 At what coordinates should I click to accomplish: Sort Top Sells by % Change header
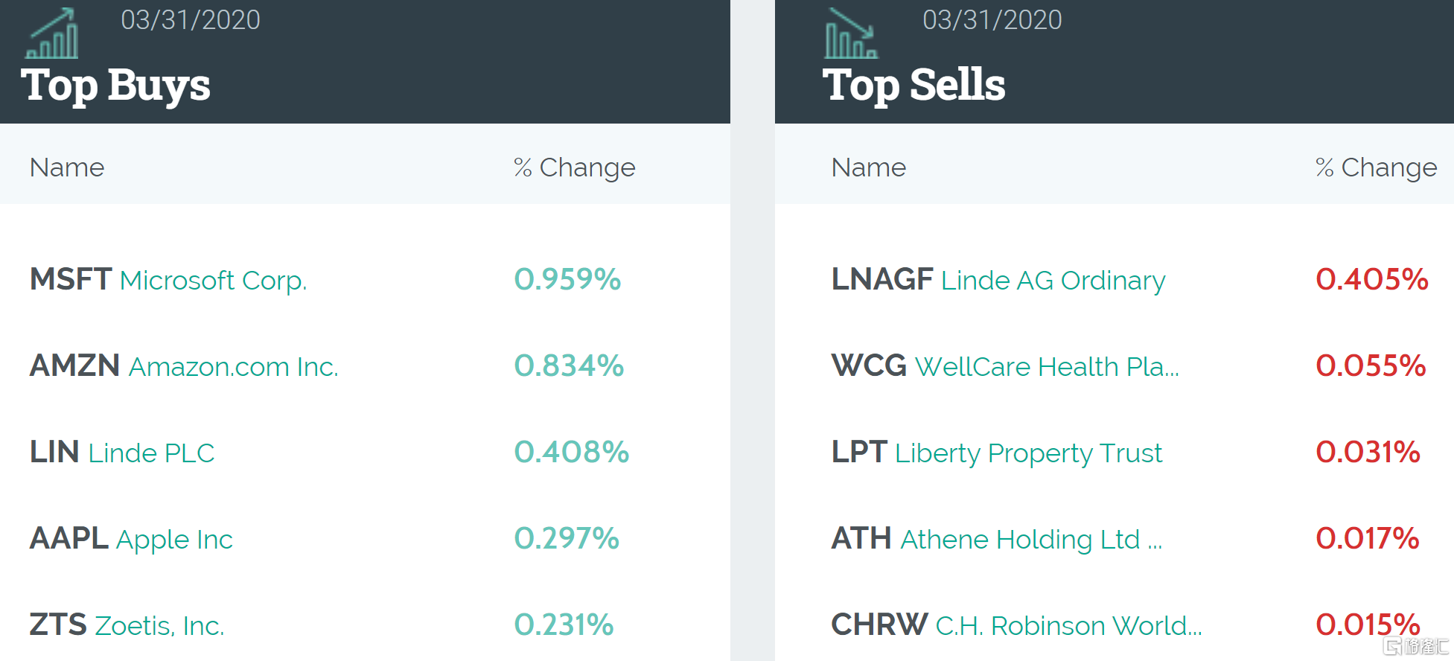[1376, 167]
